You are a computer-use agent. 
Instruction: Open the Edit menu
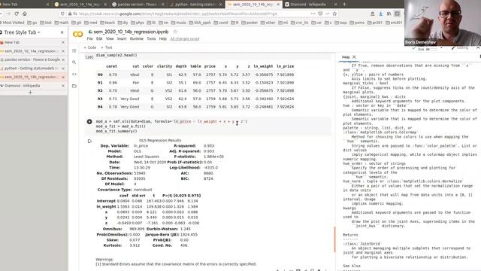(99, 38)
